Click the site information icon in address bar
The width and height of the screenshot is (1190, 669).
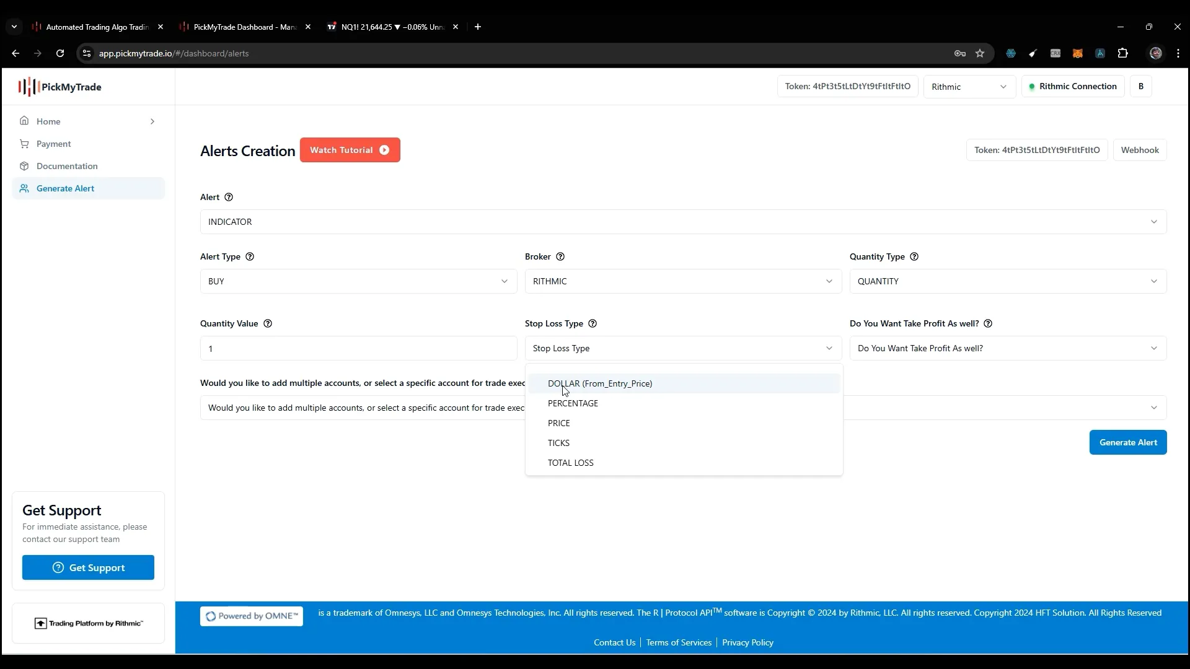[x=87, y=53]
